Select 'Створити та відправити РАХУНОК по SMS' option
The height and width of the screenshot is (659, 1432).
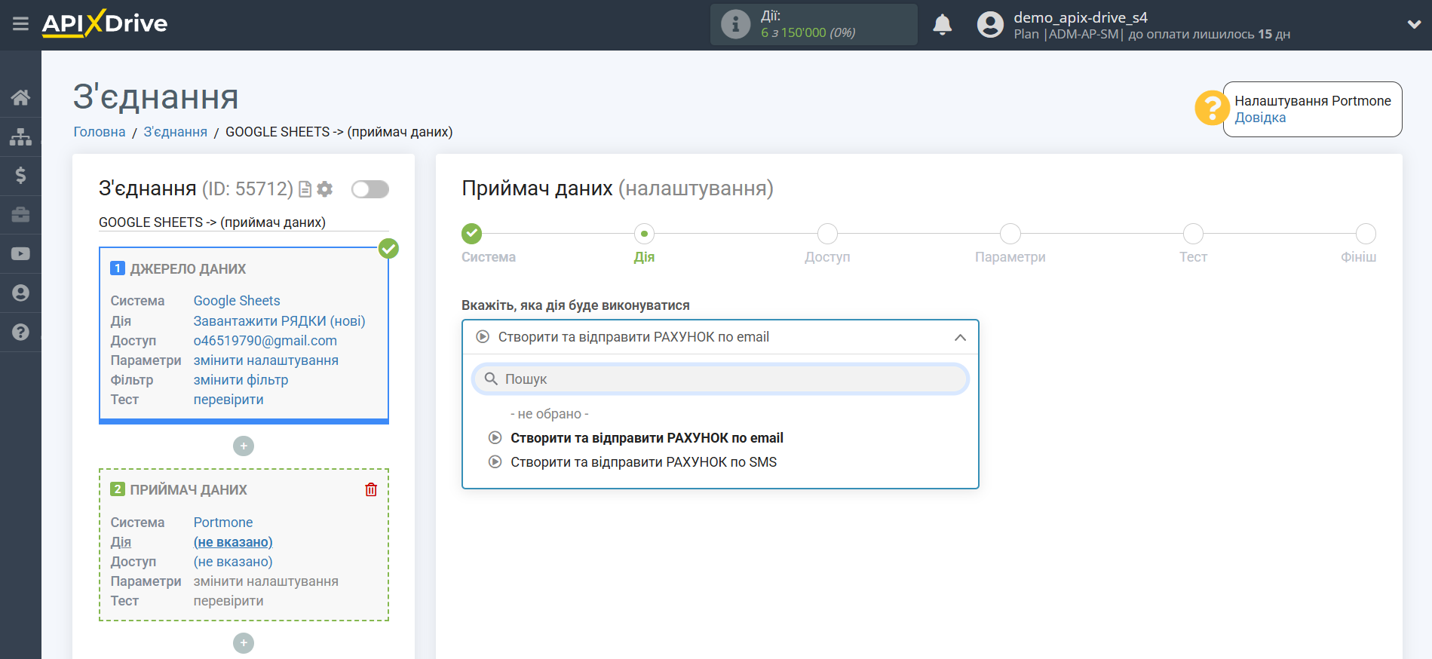coord(643,462)
